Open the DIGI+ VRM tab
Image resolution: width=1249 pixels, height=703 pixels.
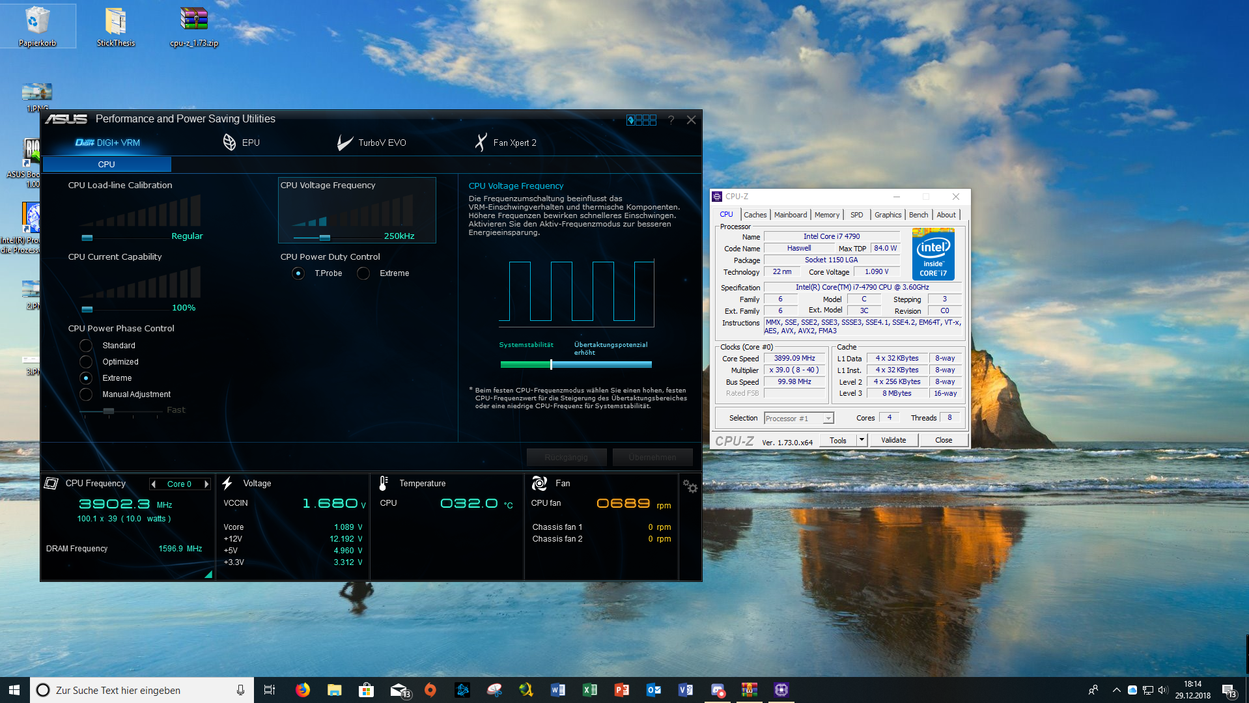[x=107, y=143]
